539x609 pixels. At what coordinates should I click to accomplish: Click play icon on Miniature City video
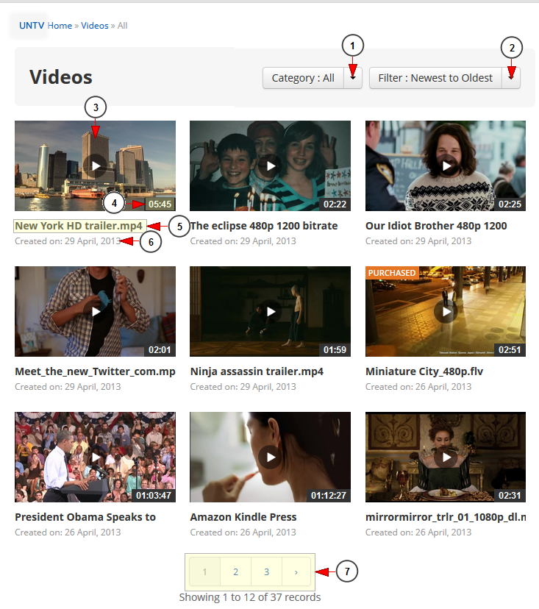coord(446,311)
